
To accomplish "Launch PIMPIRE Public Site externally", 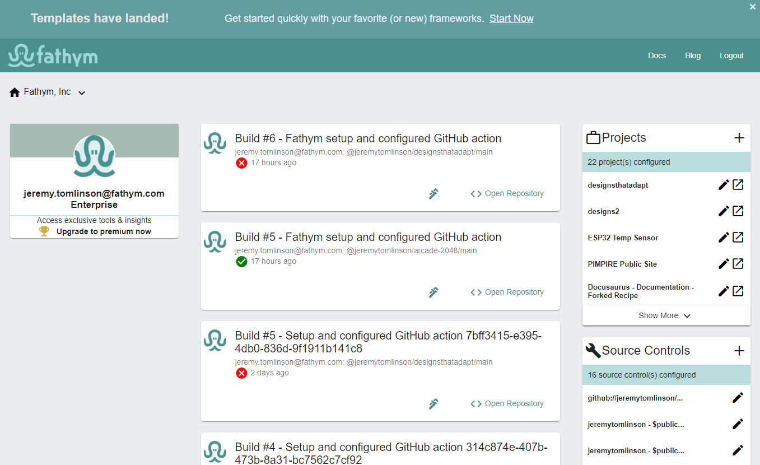I will [x=738, y=264].
